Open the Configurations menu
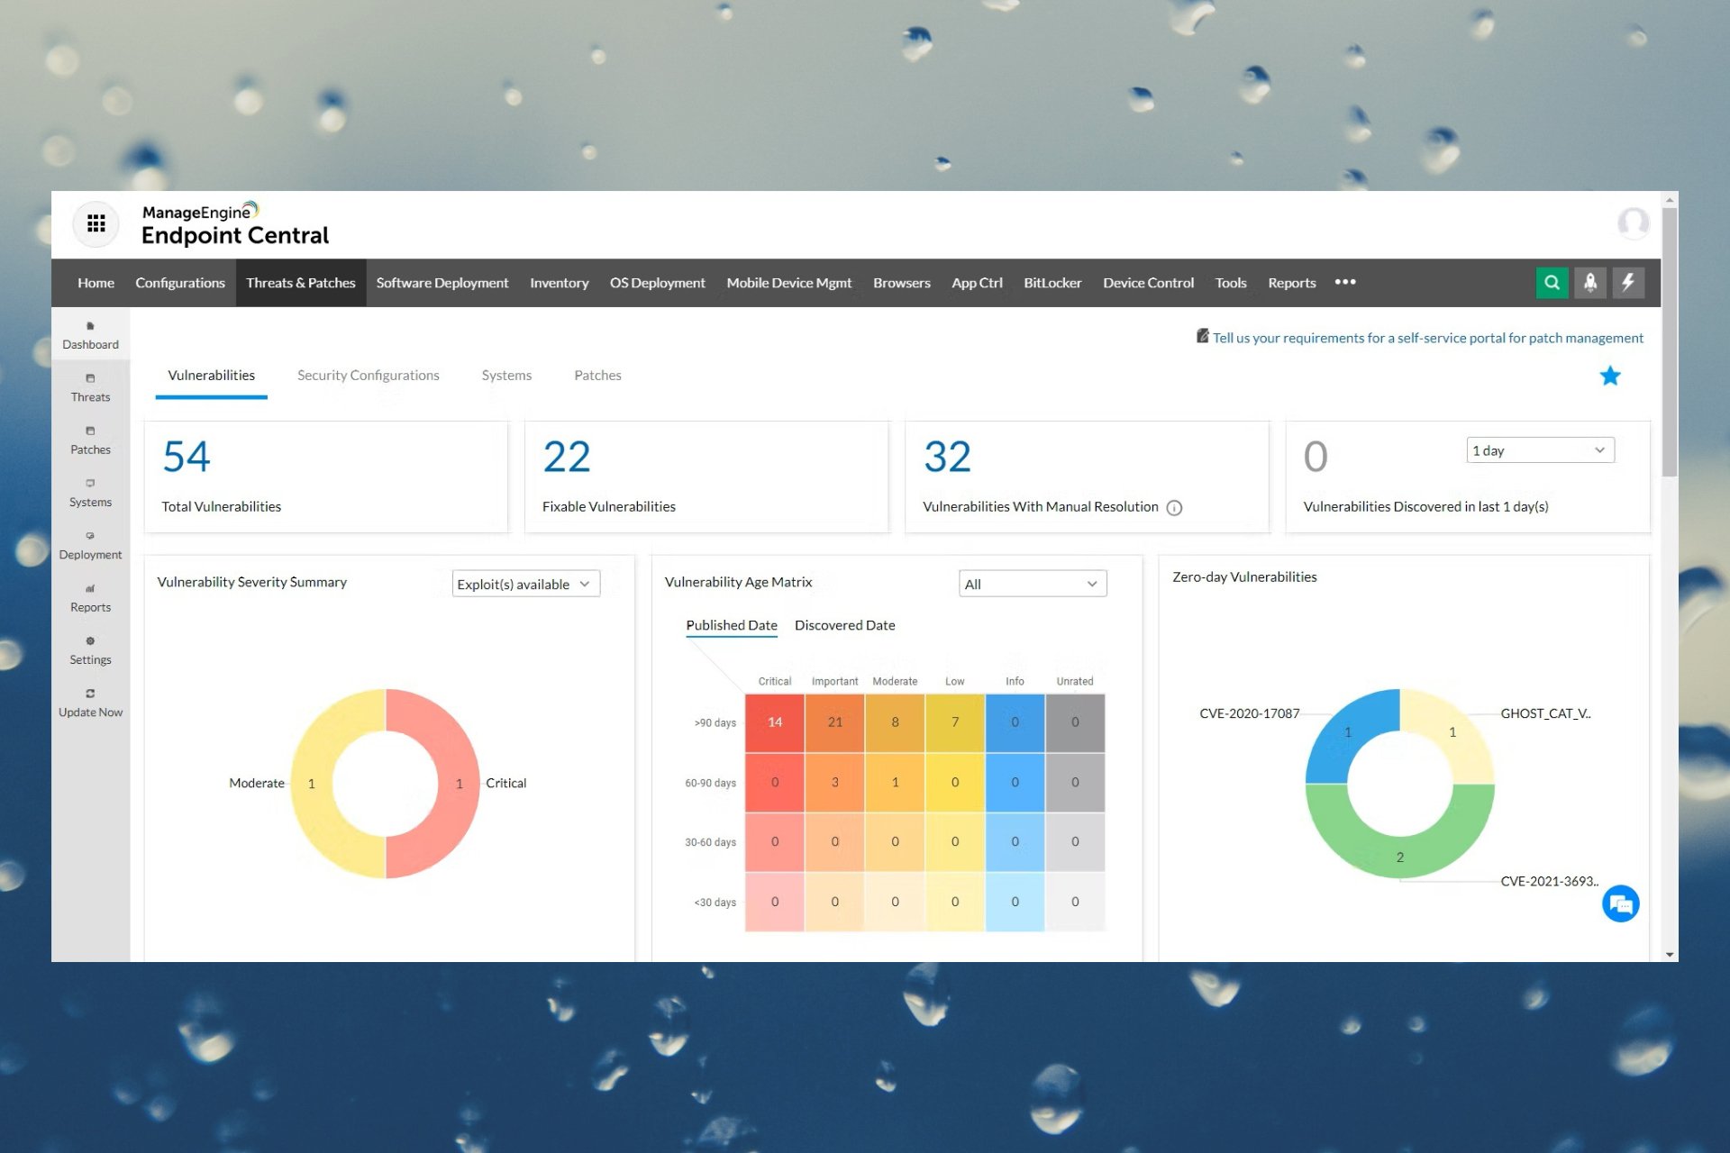 point(180,283)
